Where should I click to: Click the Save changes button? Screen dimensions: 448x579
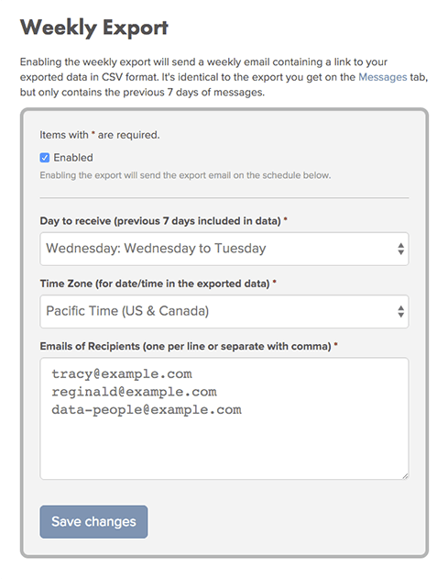[93, 522]
